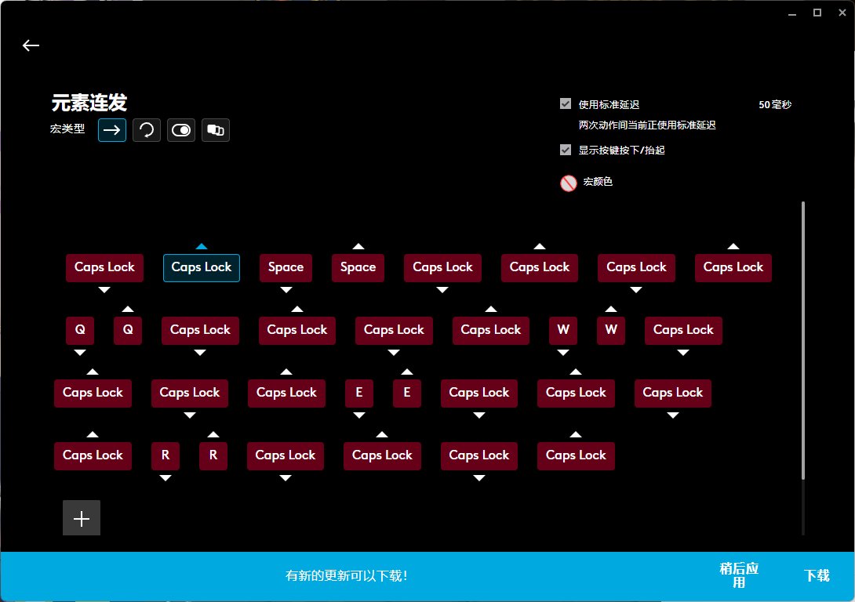Click the macro name 元素连发

tap(89, 103)
